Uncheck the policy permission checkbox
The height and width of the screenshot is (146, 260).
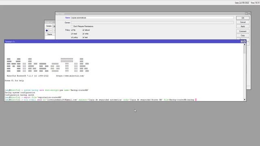click(x=72, y=37)
